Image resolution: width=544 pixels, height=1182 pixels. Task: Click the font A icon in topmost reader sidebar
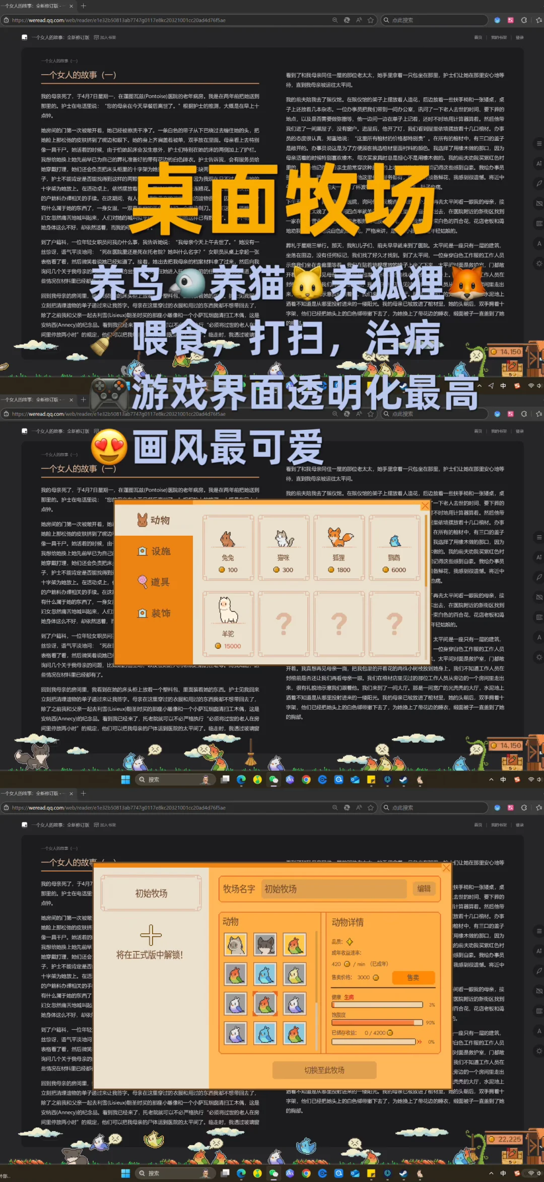coord(539,243)
